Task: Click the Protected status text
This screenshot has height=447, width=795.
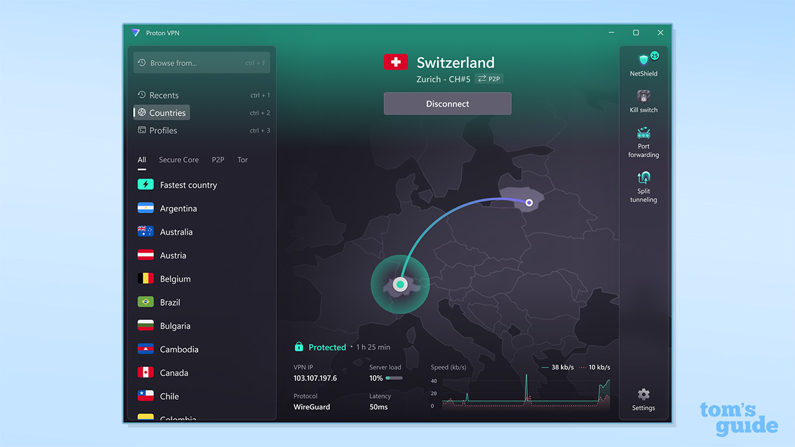Action: (327, 347)
